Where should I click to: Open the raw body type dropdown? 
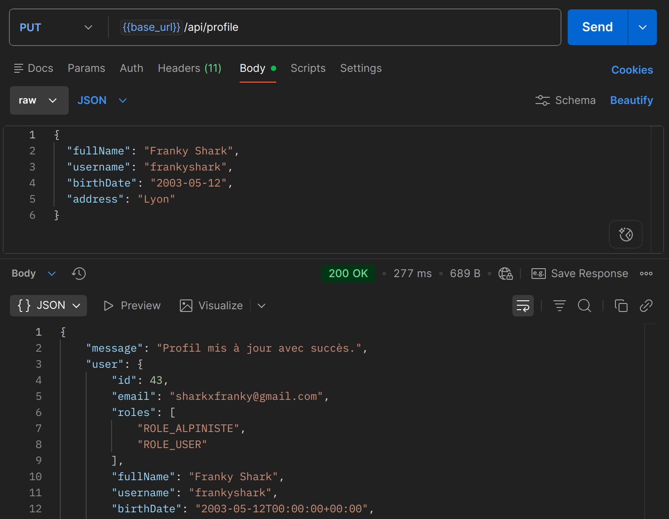[x=39, y=100]
